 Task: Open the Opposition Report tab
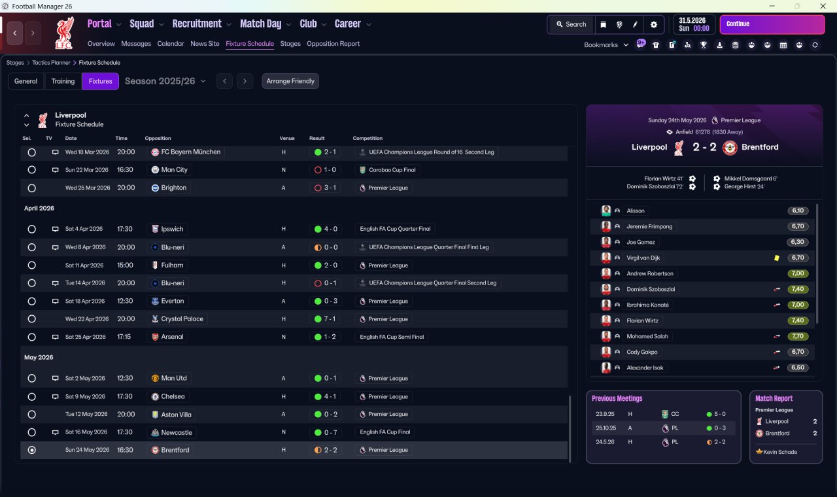(333, 44)
